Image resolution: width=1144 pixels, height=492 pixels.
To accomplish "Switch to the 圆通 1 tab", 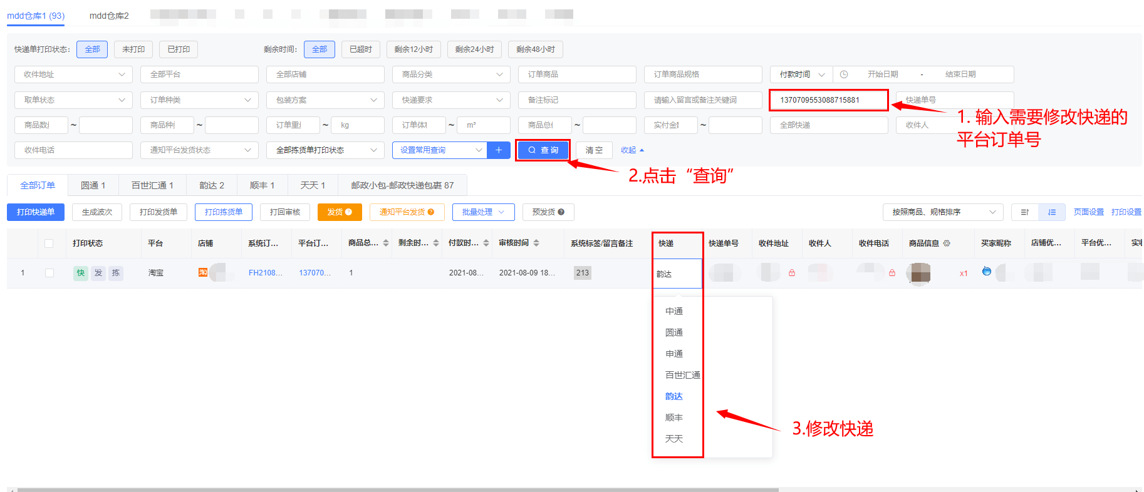I will [x=93, y=185].
